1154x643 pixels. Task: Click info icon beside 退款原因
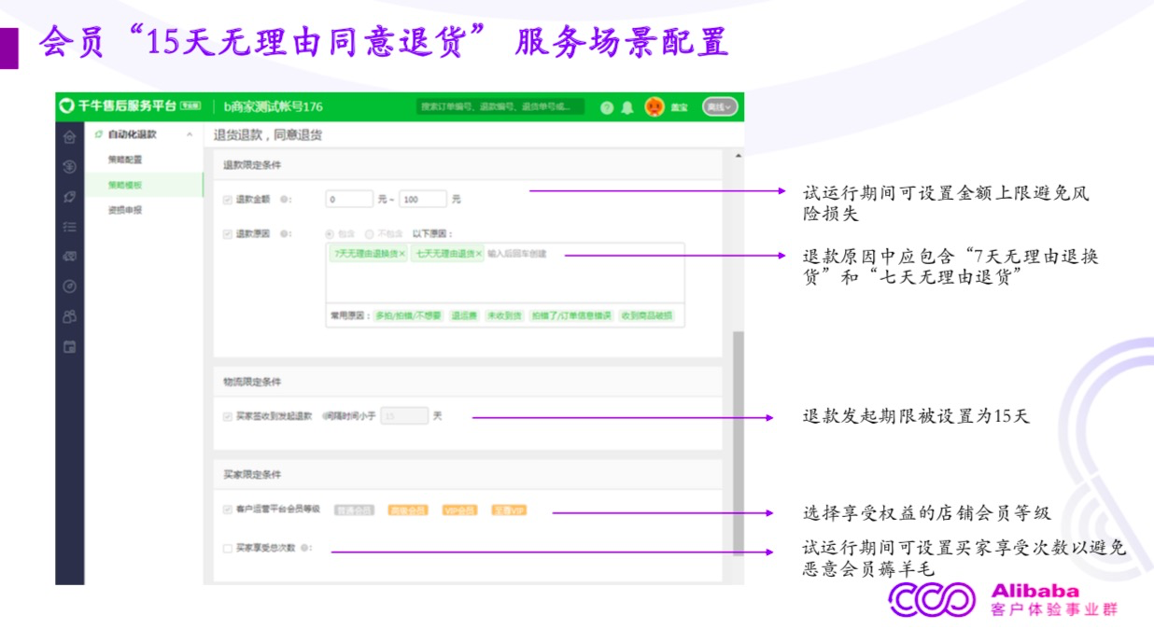[285, 234]
